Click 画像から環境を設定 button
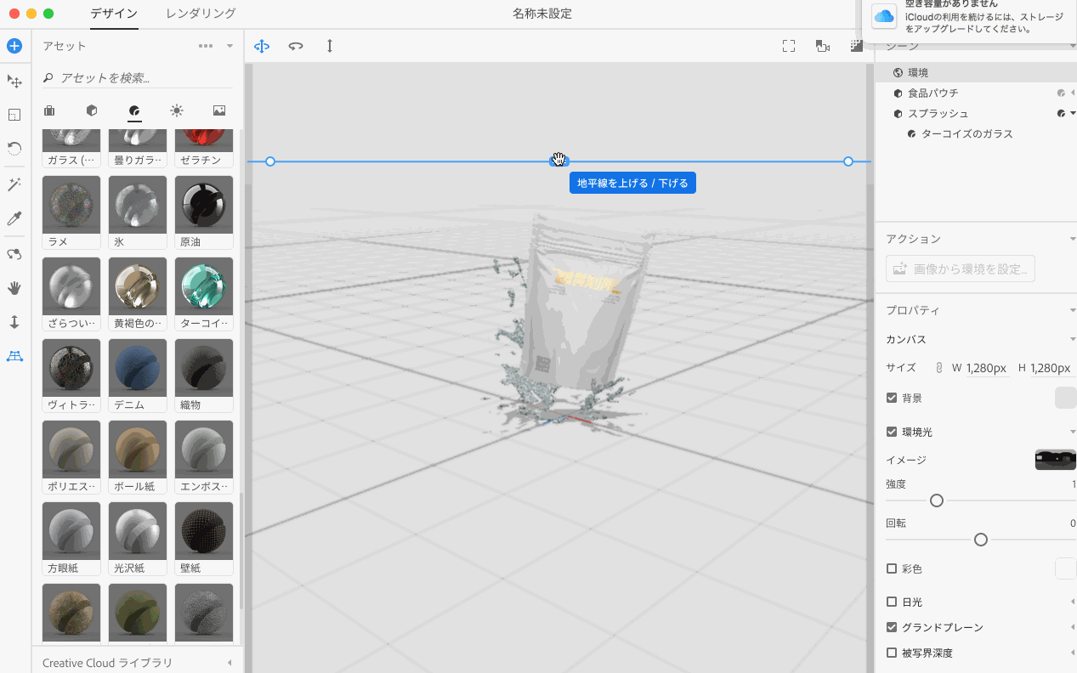The height and width of the screenshot is (673, 1077). click(x=960, y=269)
